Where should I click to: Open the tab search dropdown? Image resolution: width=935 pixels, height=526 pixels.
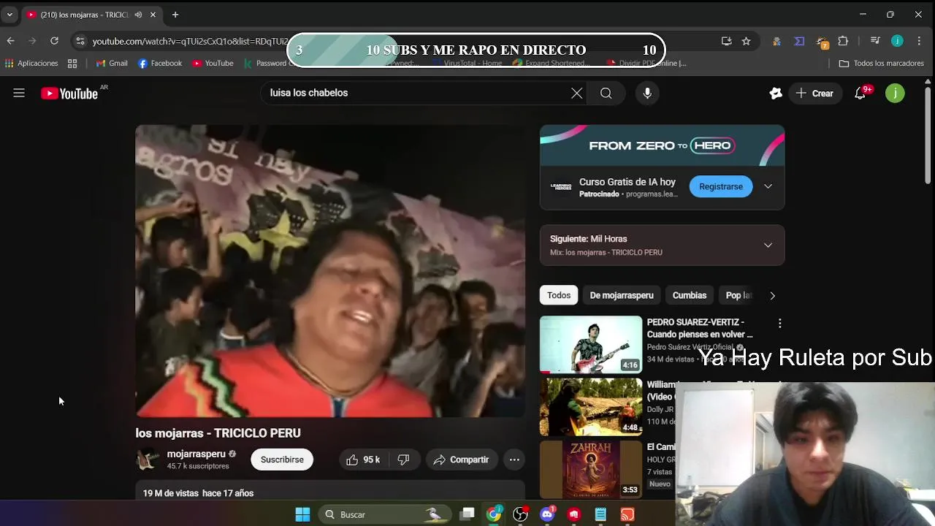pyautogui.click(x=9, y=15)
